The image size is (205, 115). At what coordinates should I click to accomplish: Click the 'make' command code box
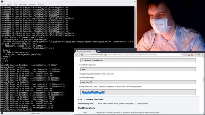[138, 69]
